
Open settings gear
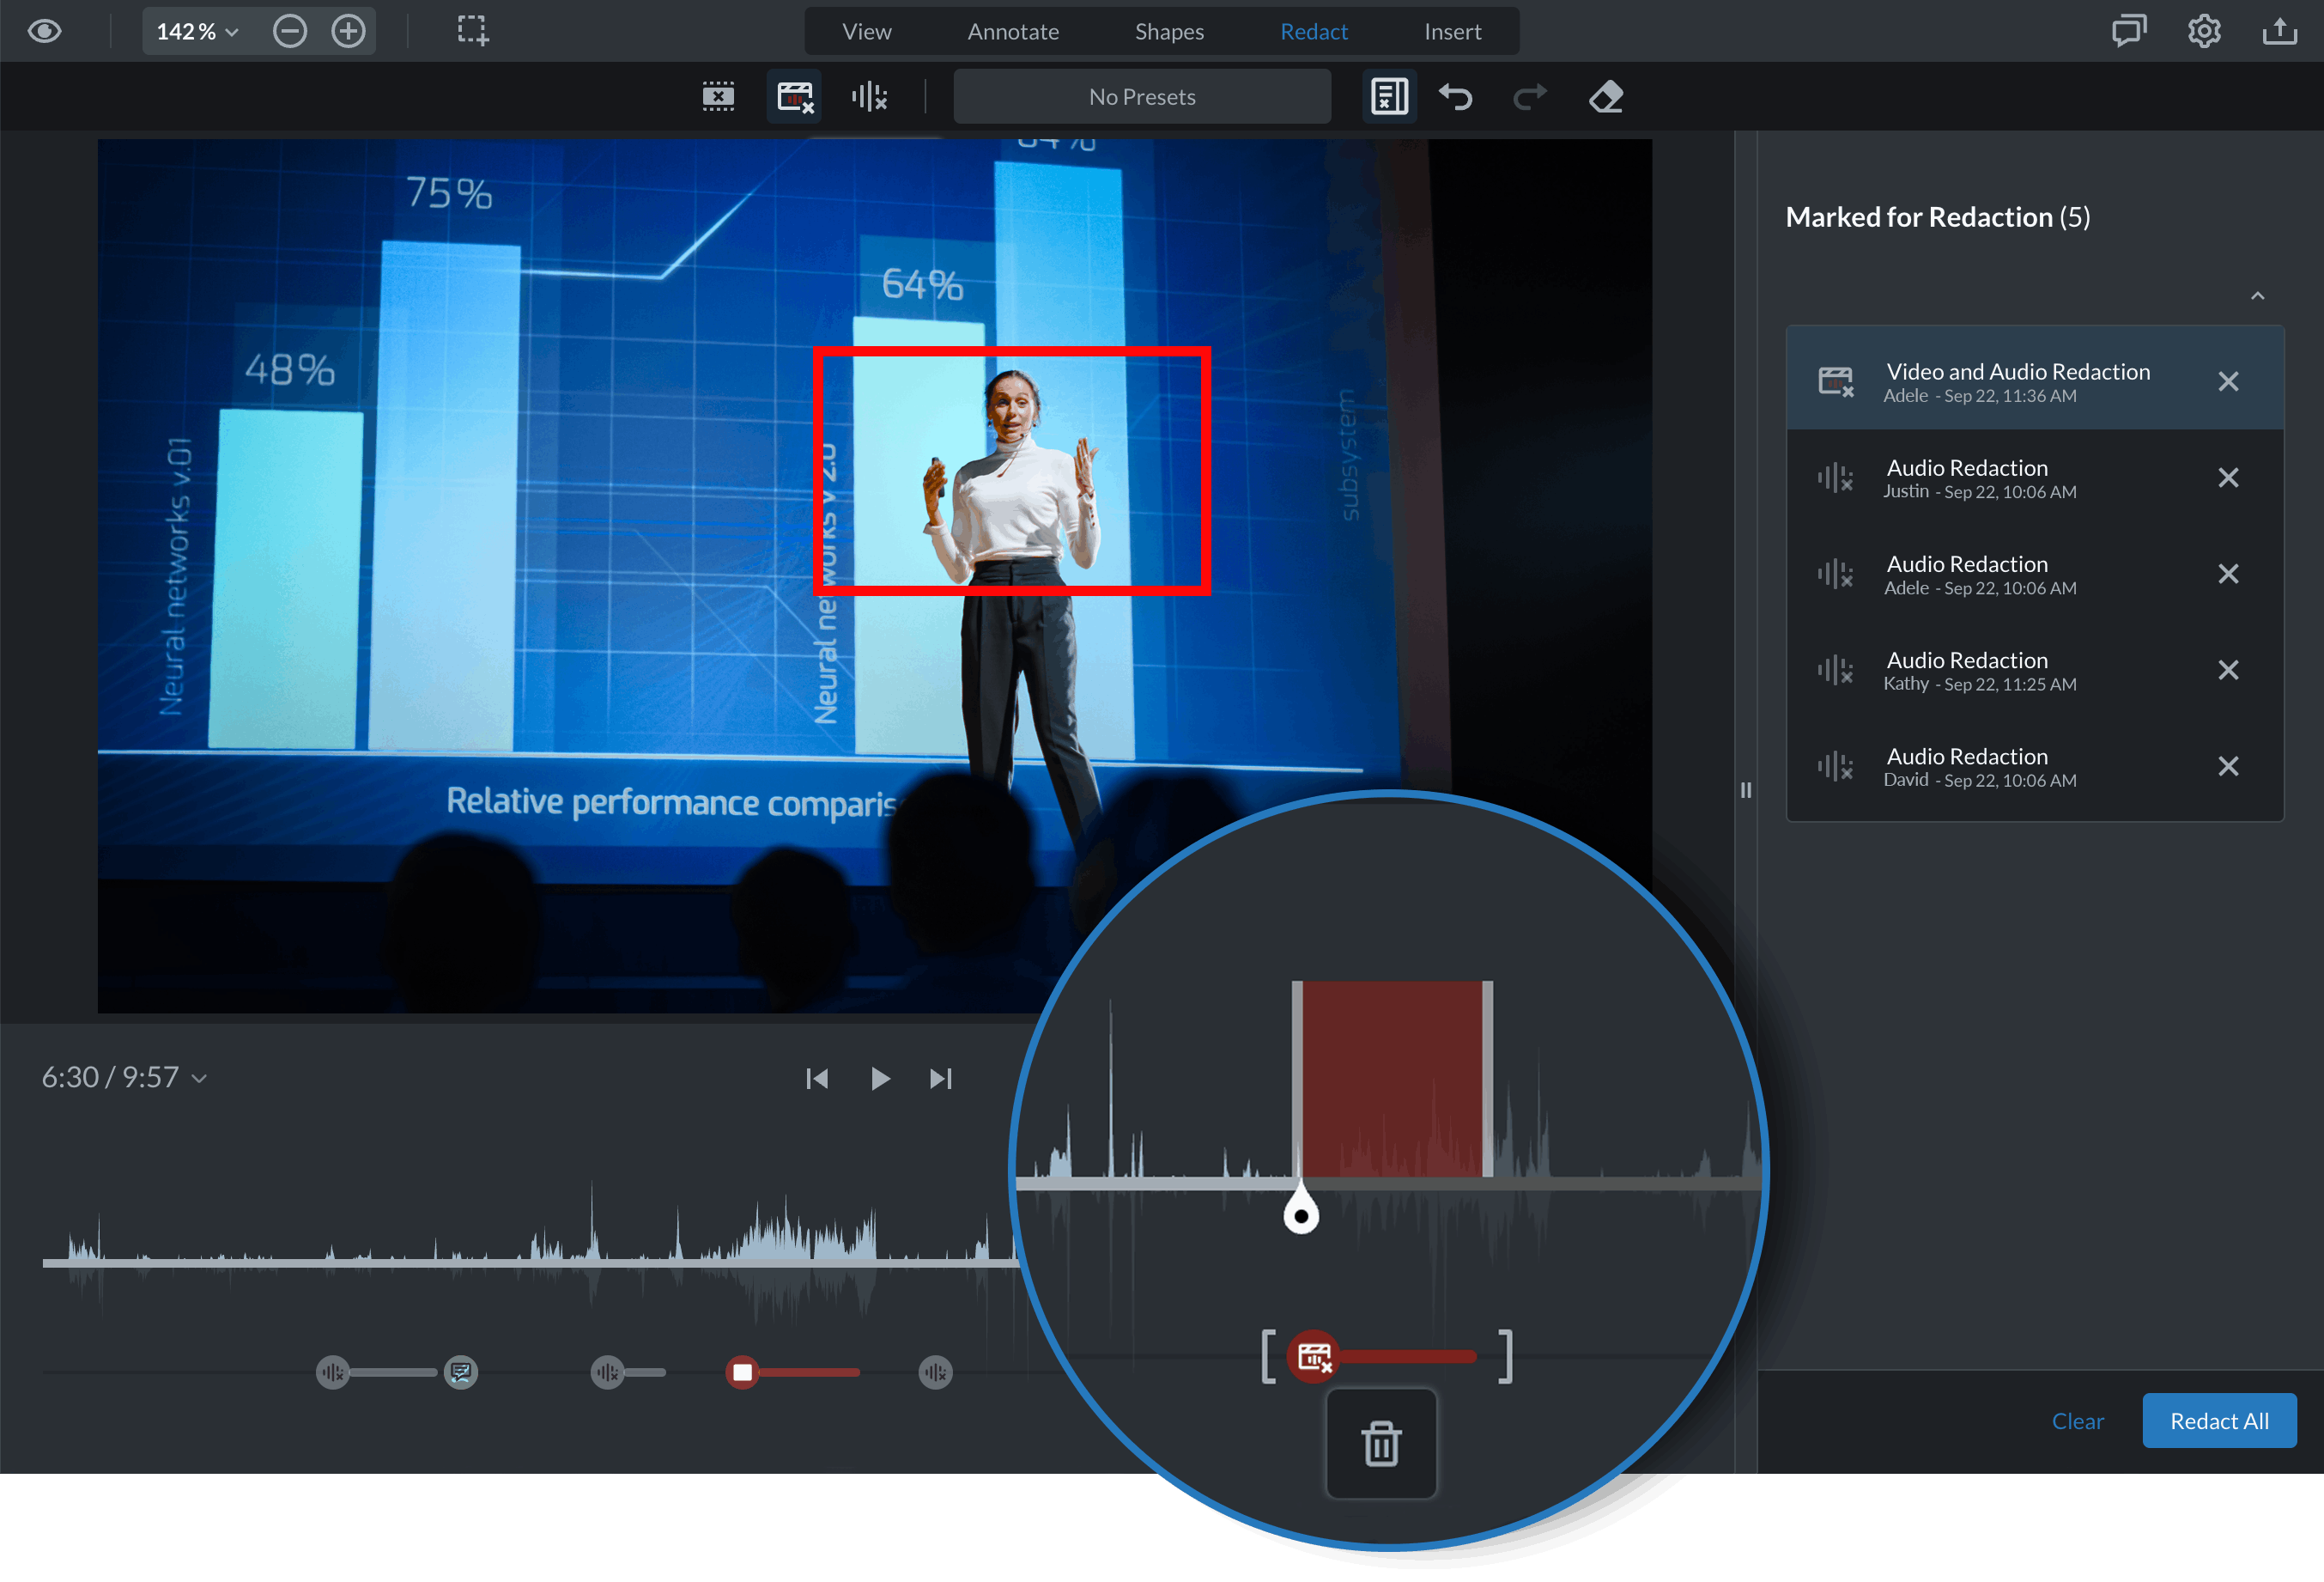coord(2204,31)
